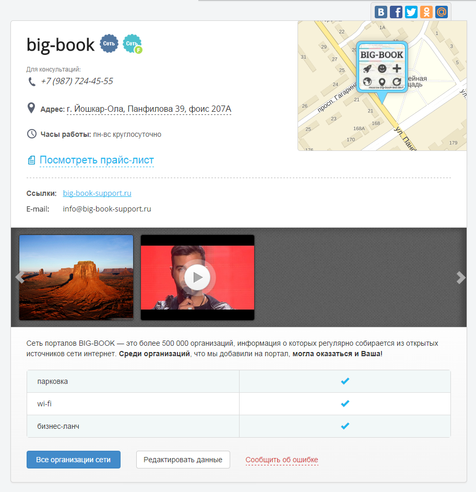Open the big-book-support.ru link
Screen dimensions: 476x492
click(97, 193)
